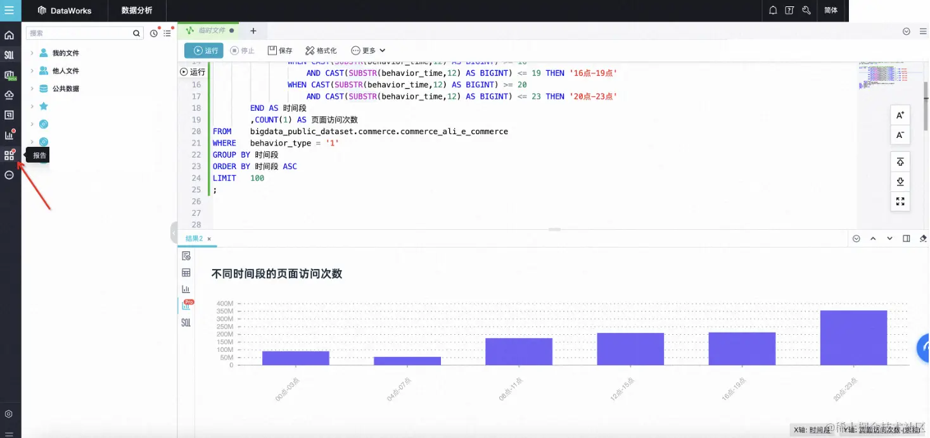This screenshot has height=438, width=930.
Task: Select the Pro chart view
Action: tap(186, 305)
